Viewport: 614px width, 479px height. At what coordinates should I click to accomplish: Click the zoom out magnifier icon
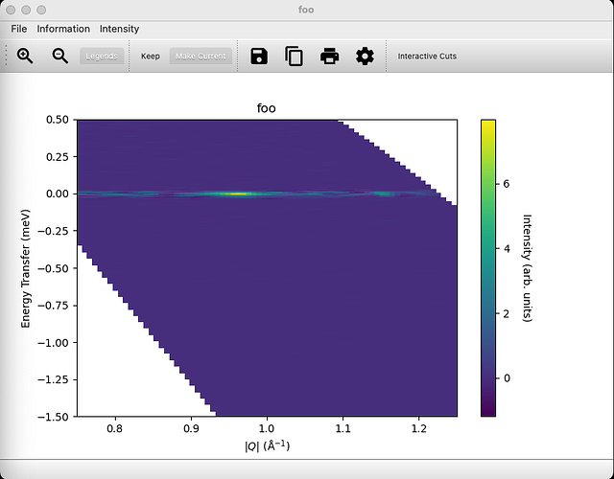coord(59,56)
